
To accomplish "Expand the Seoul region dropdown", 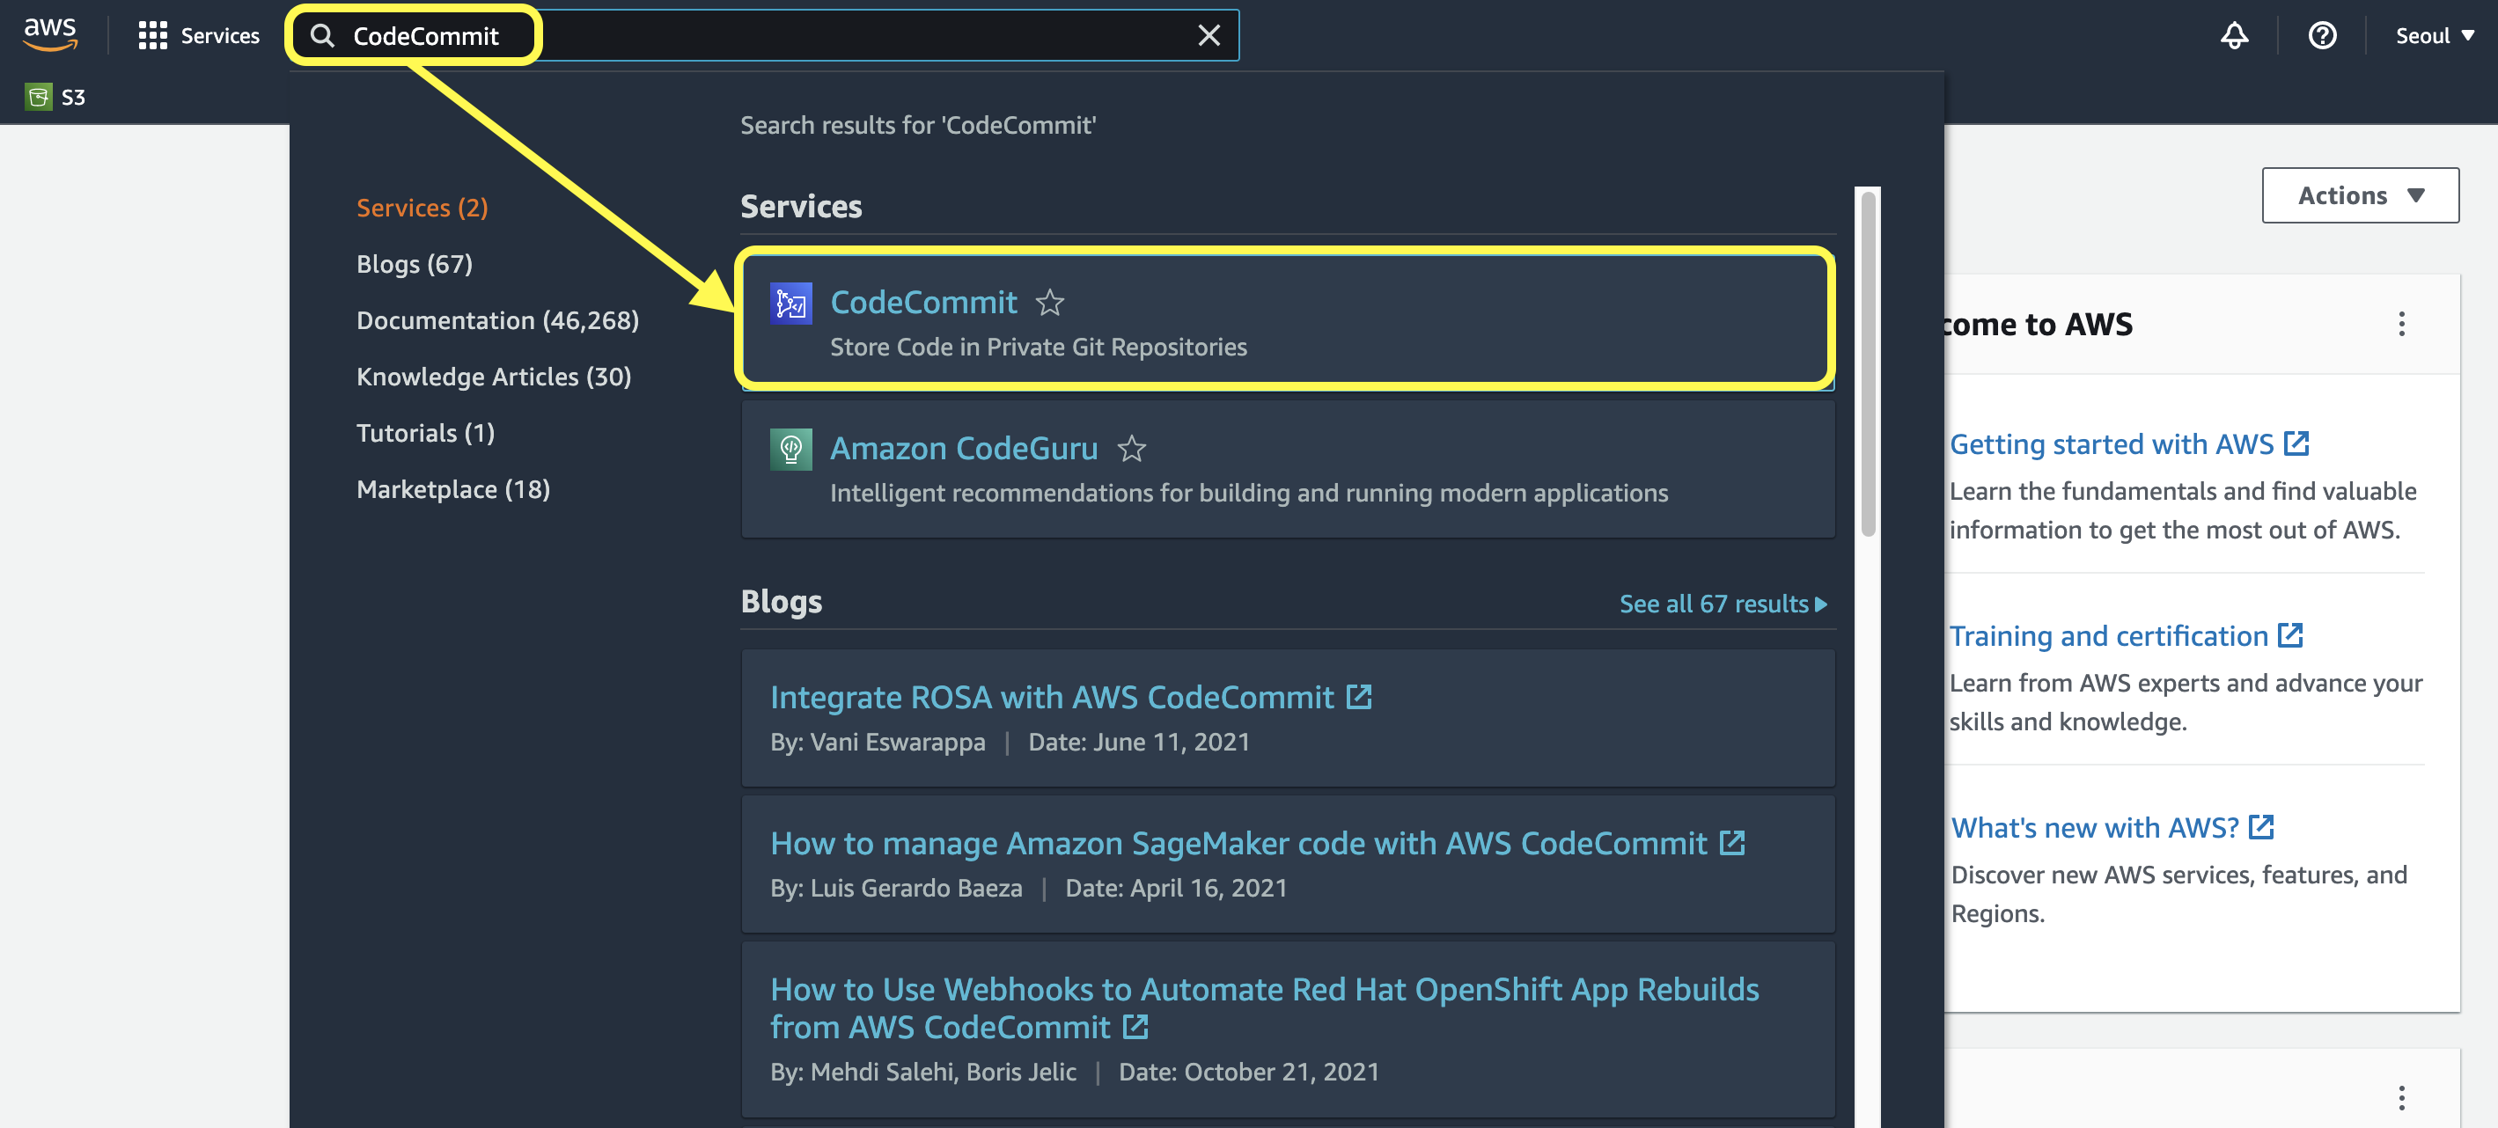I will pyautogui.click(x=2434, y=36).
